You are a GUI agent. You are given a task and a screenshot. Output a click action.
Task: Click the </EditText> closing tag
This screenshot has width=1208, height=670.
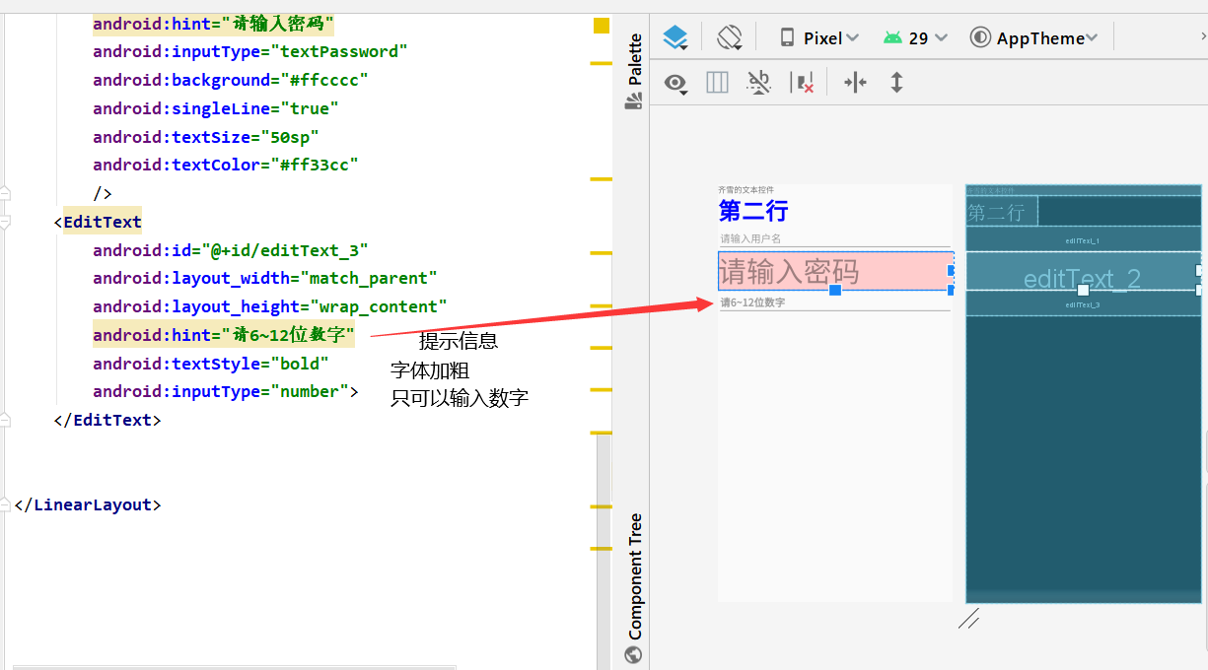pyautogui.click(x=107, y=420)
